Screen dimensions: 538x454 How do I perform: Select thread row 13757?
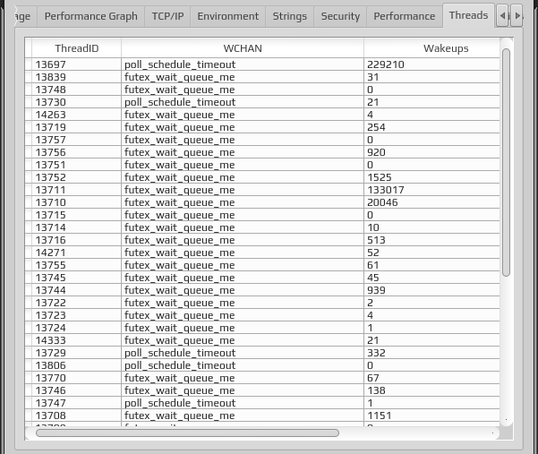[x=262, y=140]
